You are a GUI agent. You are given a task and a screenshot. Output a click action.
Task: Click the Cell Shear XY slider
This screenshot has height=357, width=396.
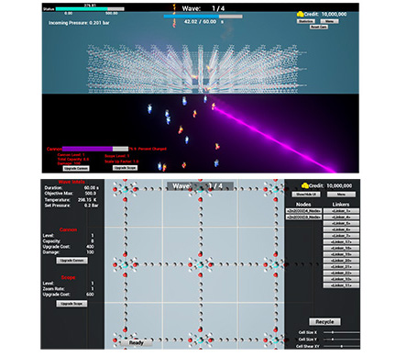point(342,346)
